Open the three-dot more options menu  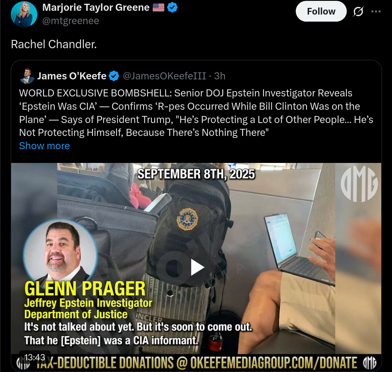point(376,12)
